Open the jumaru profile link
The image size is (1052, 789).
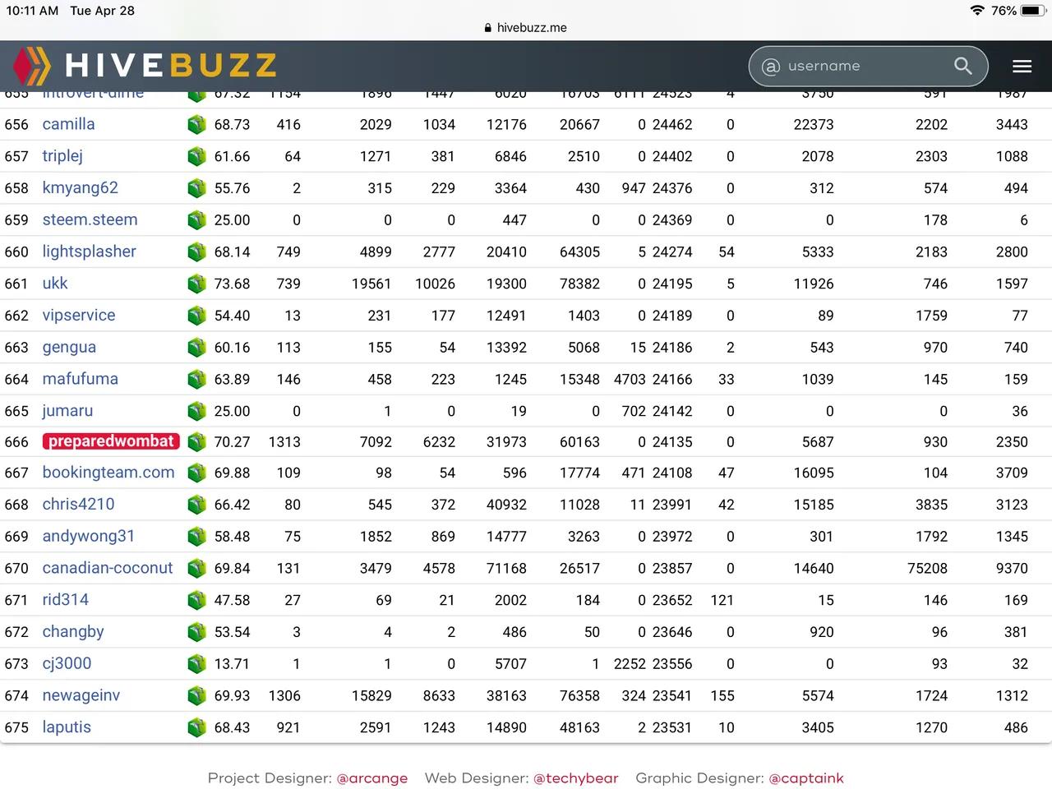pyautogui.click(x=67, y=411)
